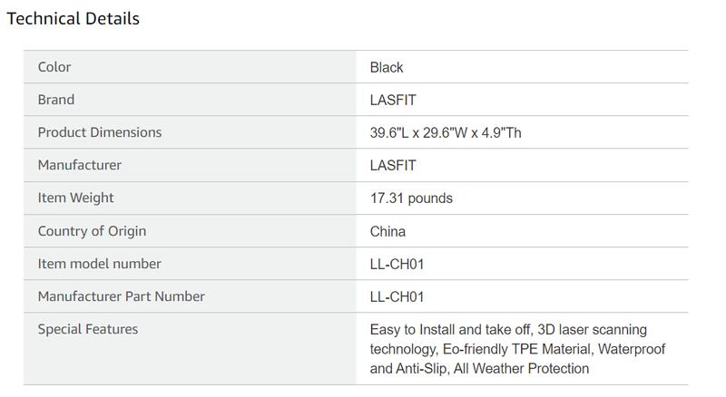Screen dimensions: 726x397
Task: Click the LL-CH01 value for Item model number
Action: 397,264
